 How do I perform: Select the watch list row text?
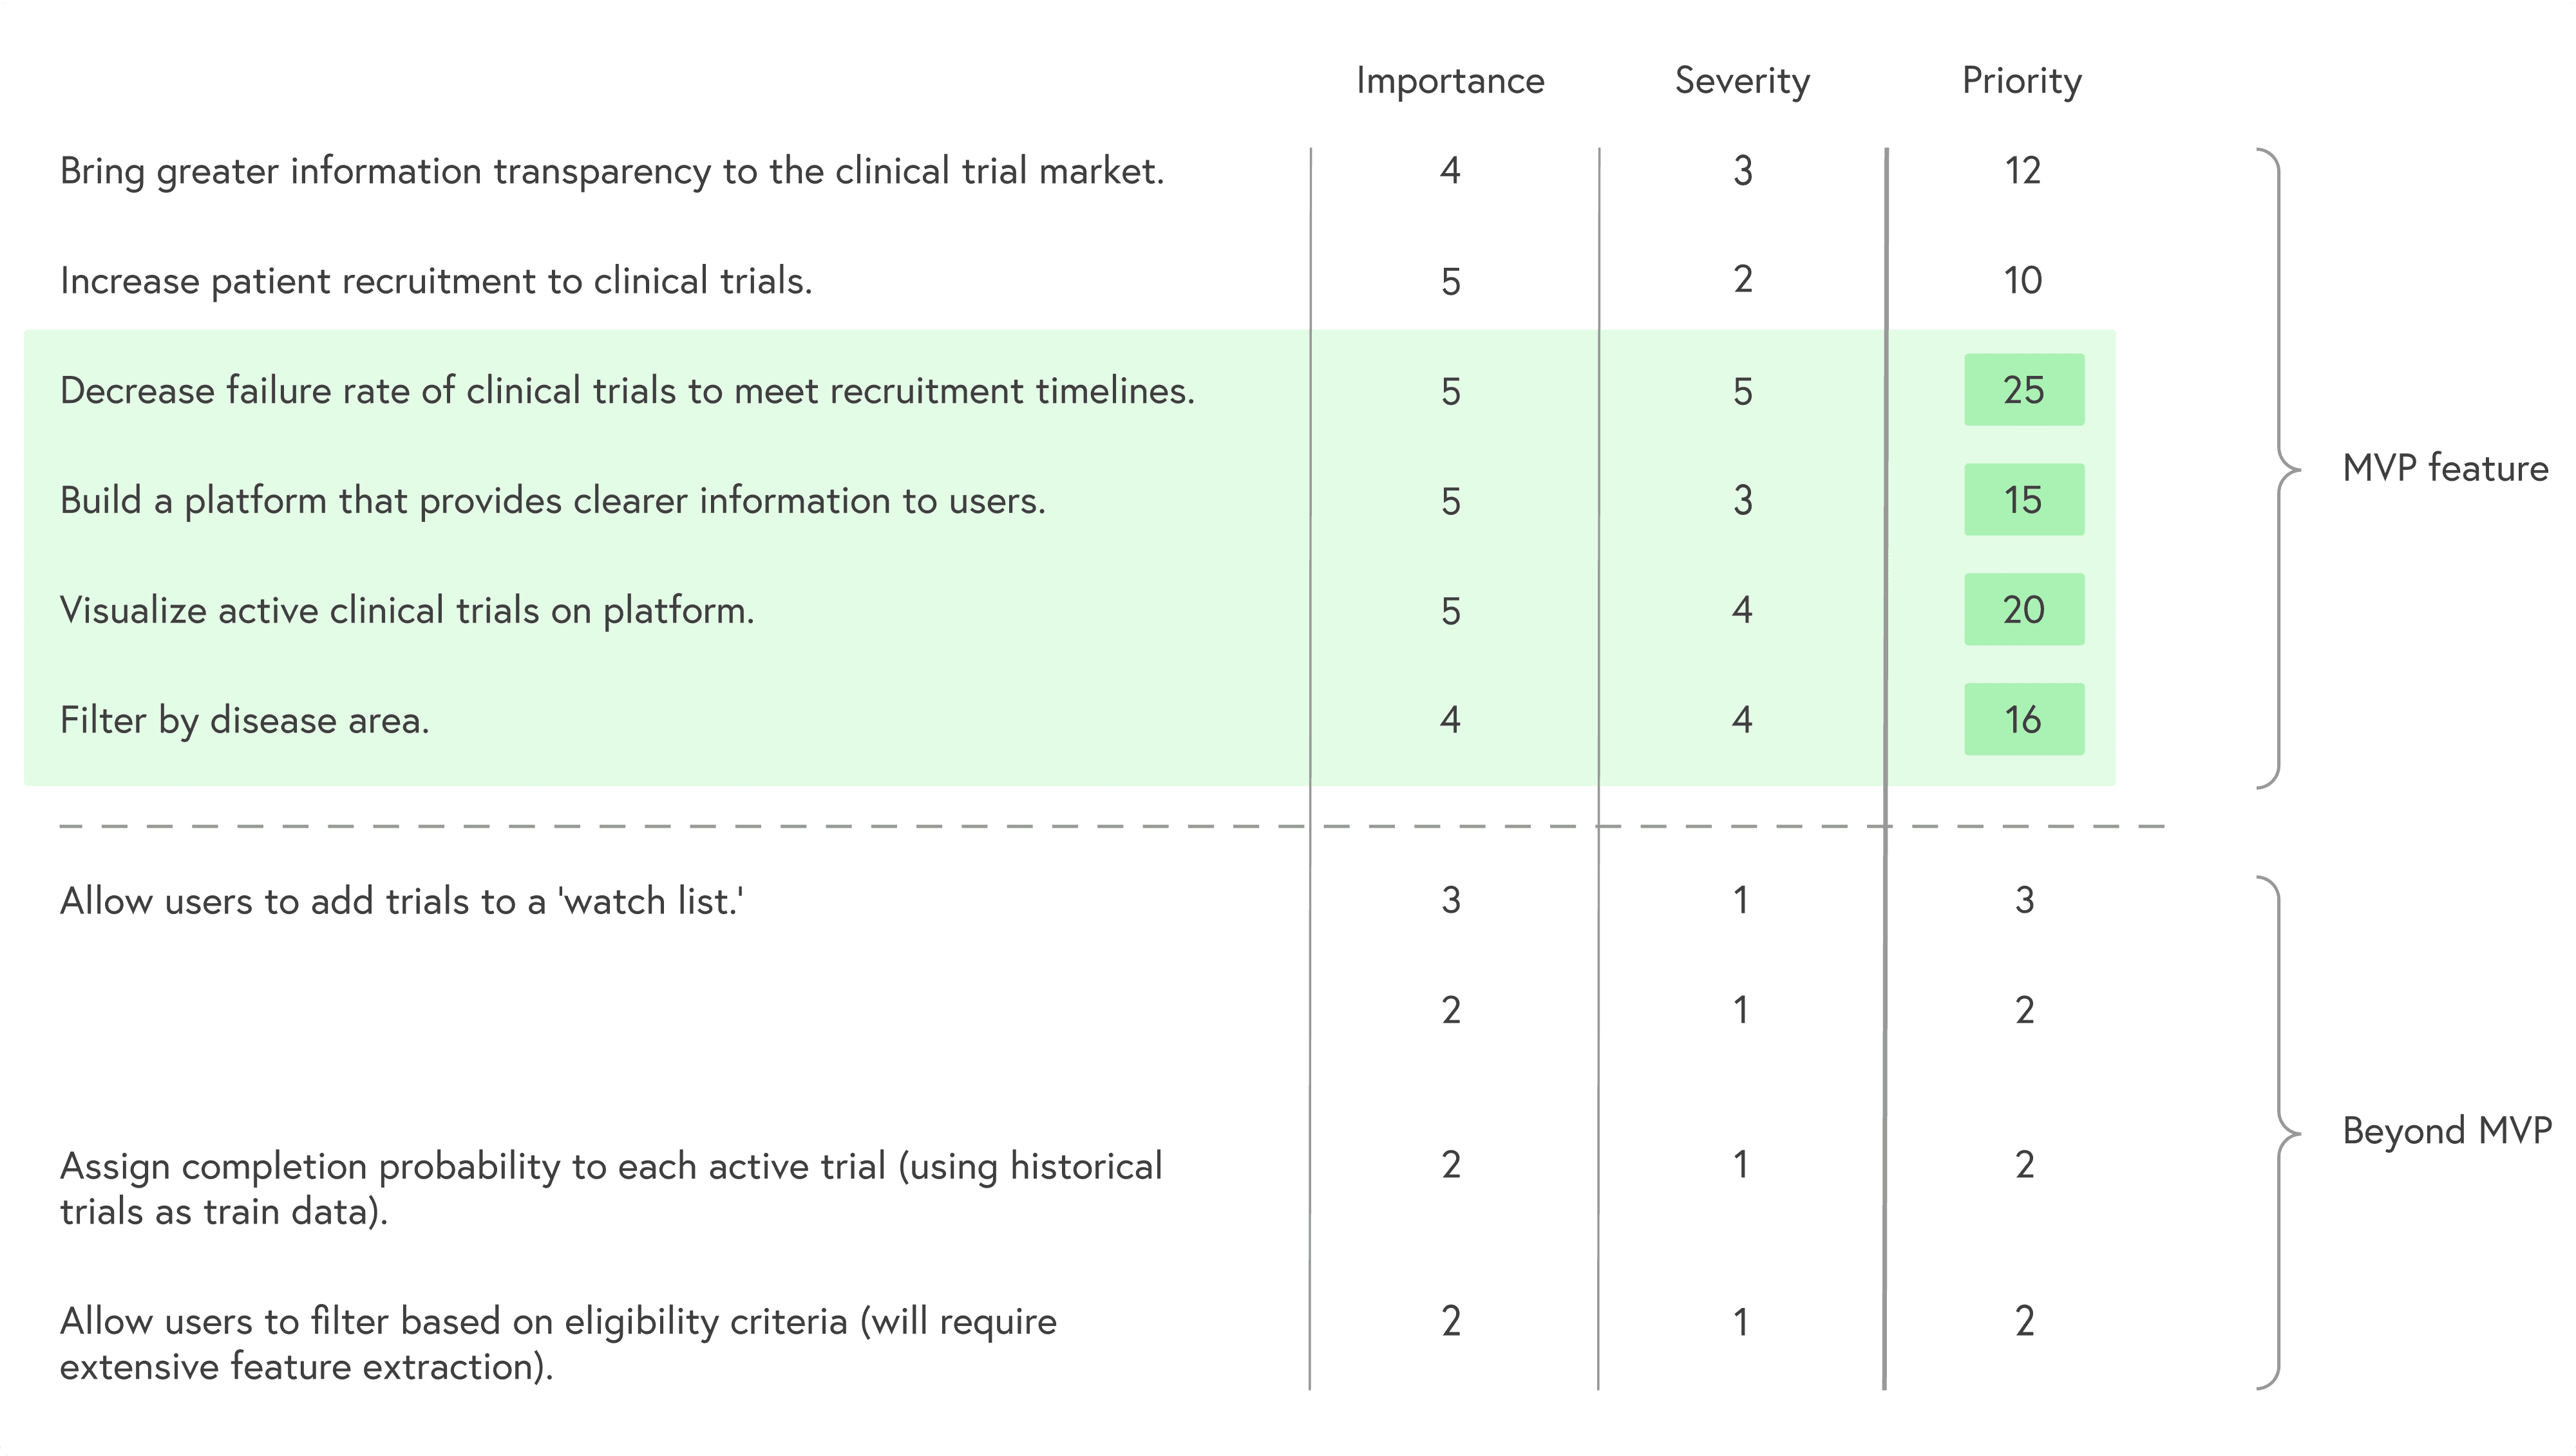[401, 901]
